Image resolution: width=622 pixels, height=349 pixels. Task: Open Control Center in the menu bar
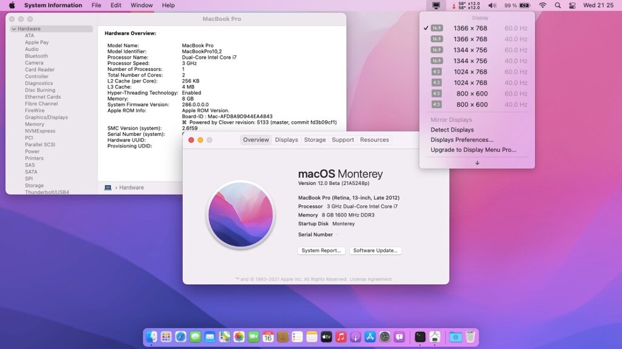[572, 5]
